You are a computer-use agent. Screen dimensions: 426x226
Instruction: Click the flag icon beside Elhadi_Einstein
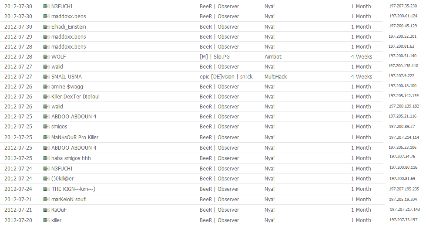tap(46, 27)
